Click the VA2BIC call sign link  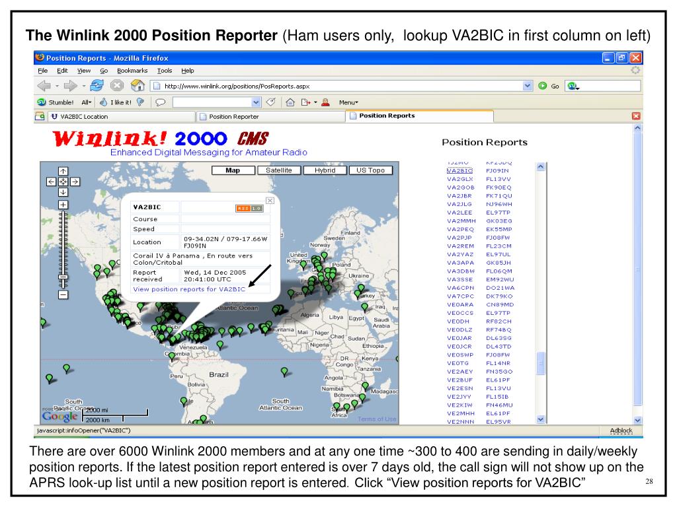[x=460, y=171]
